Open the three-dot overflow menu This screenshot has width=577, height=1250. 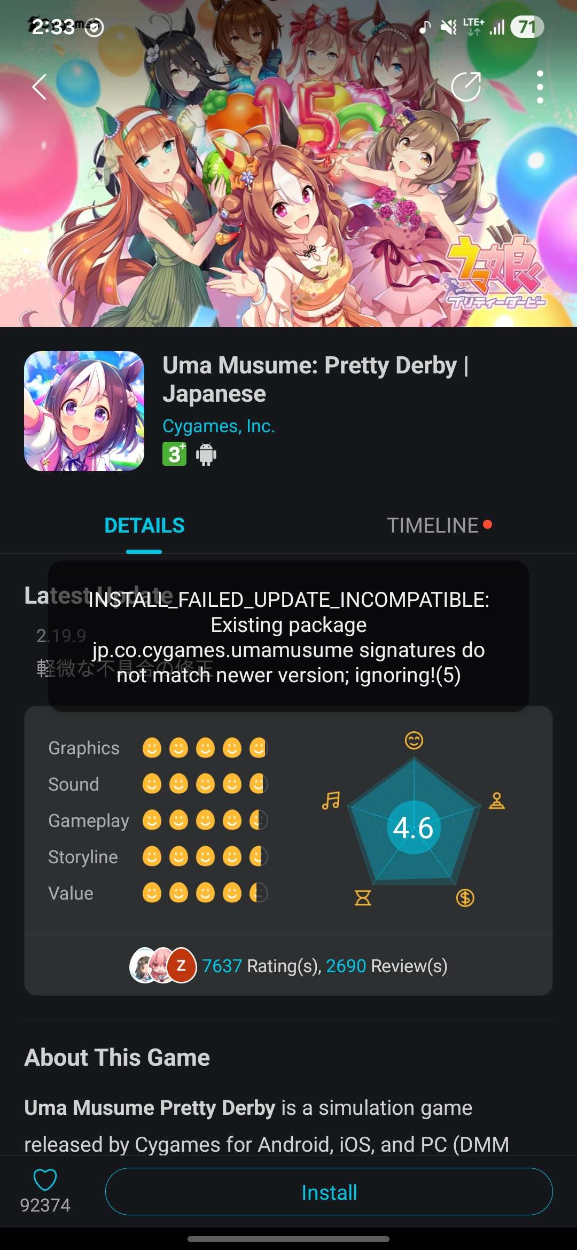[x=540, y=87]
